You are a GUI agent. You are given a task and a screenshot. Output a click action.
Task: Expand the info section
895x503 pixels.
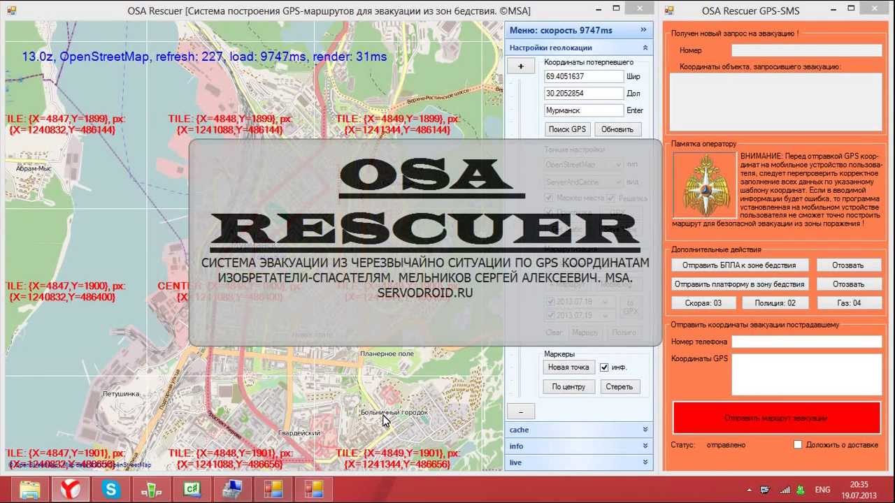click(579, 446)
